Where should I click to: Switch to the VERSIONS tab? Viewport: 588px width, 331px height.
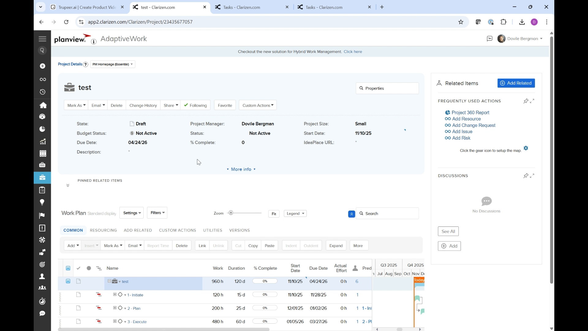239,230
